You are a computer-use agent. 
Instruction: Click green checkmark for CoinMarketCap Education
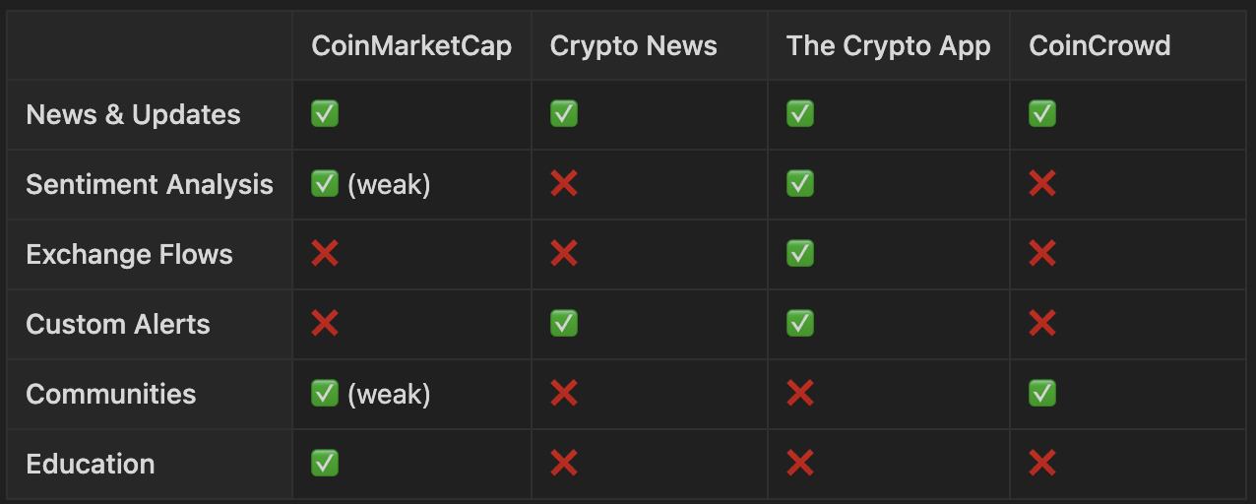tap(325, 464)
